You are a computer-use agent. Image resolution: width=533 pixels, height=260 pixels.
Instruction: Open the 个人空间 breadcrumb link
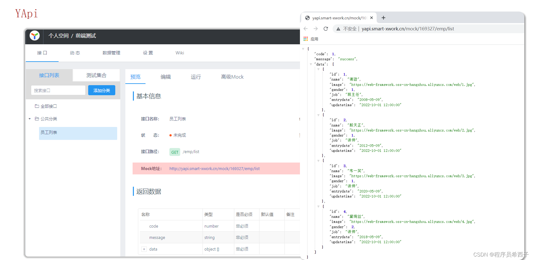58,36
